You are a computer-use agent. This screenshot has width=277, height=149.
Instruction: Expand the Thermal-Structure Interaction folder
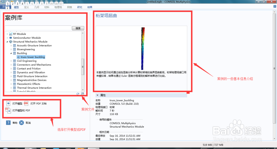pos(11,88)
